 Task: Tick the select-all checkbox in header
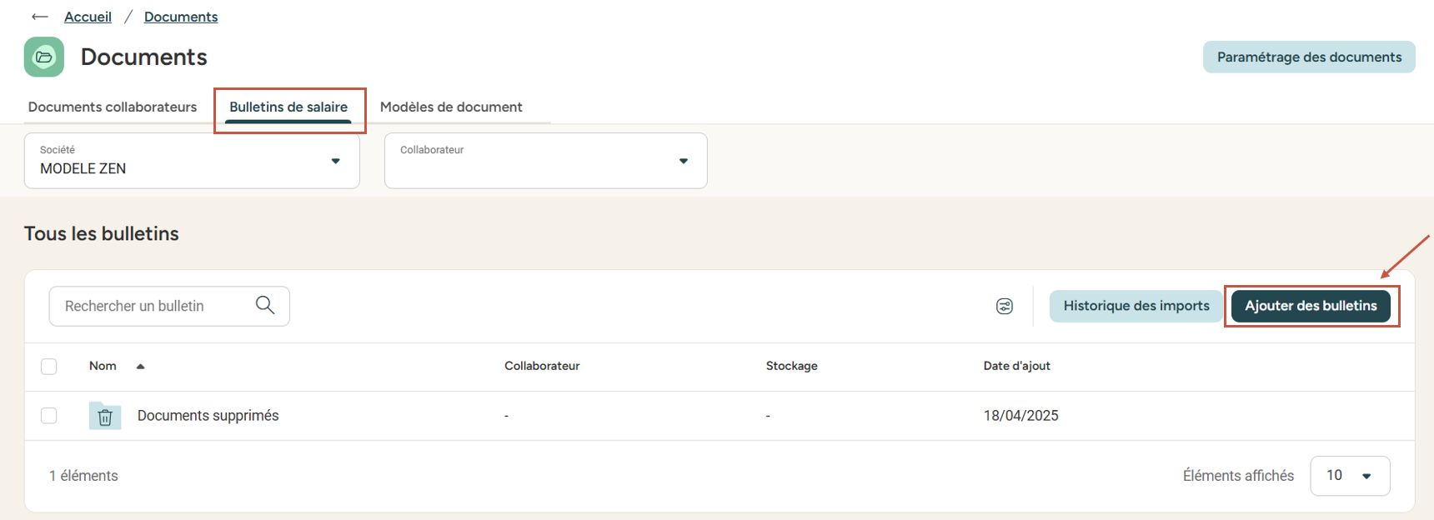tap(49, 367)
